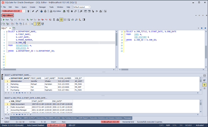This screenshot has height=127, width=208.
Task: Toggle the highlighted narrow yellow icon in the third toolbar
Action: pos(35,24)
